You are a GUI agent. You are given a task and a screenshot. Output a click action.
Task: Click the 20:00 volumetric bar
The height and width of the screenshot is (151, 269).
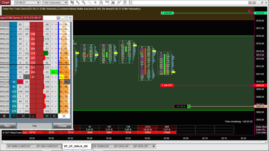pos(164,63)
